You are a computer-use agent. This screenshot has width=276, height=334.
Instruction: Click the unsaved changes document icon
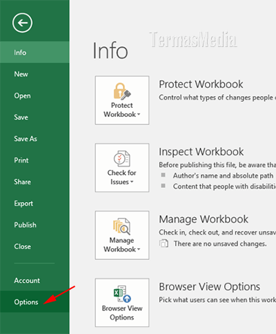(x=164, y=243)
